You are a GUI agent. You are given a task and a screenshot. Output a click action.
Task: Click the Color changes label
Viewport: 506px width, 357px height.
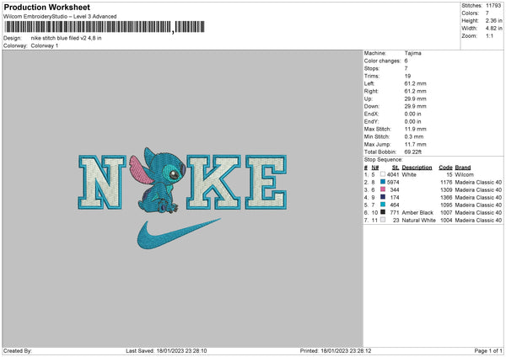382,61
